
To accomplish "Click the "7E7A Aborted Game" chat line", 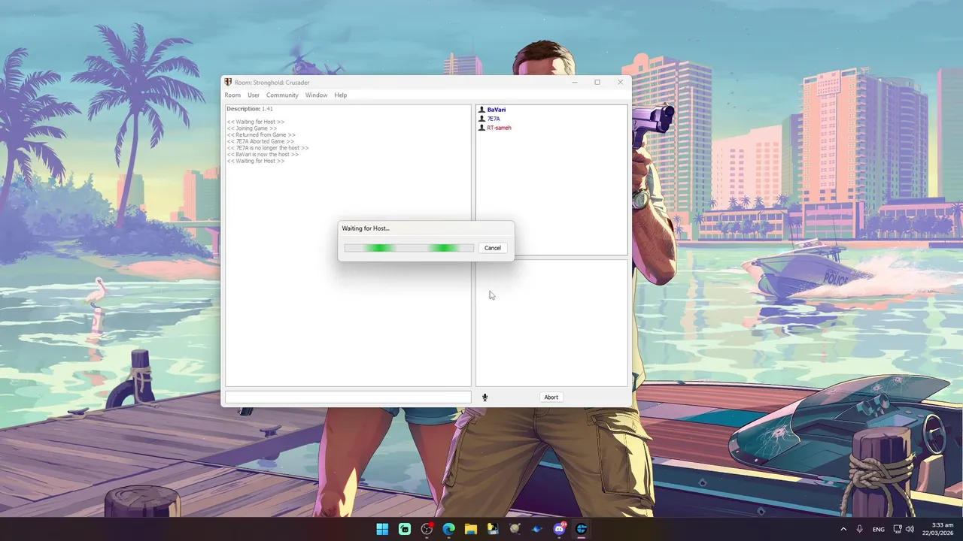I will point(260,141).
